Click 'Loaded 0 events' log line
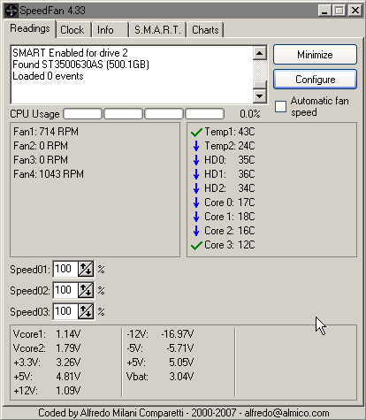The image size is (366, 420). coord(48,76)
